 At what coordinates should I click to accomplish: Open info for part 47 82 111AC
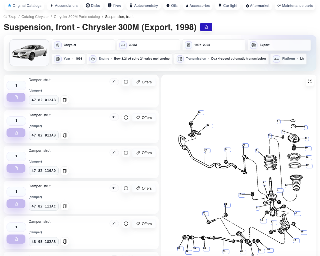(126, 188)
